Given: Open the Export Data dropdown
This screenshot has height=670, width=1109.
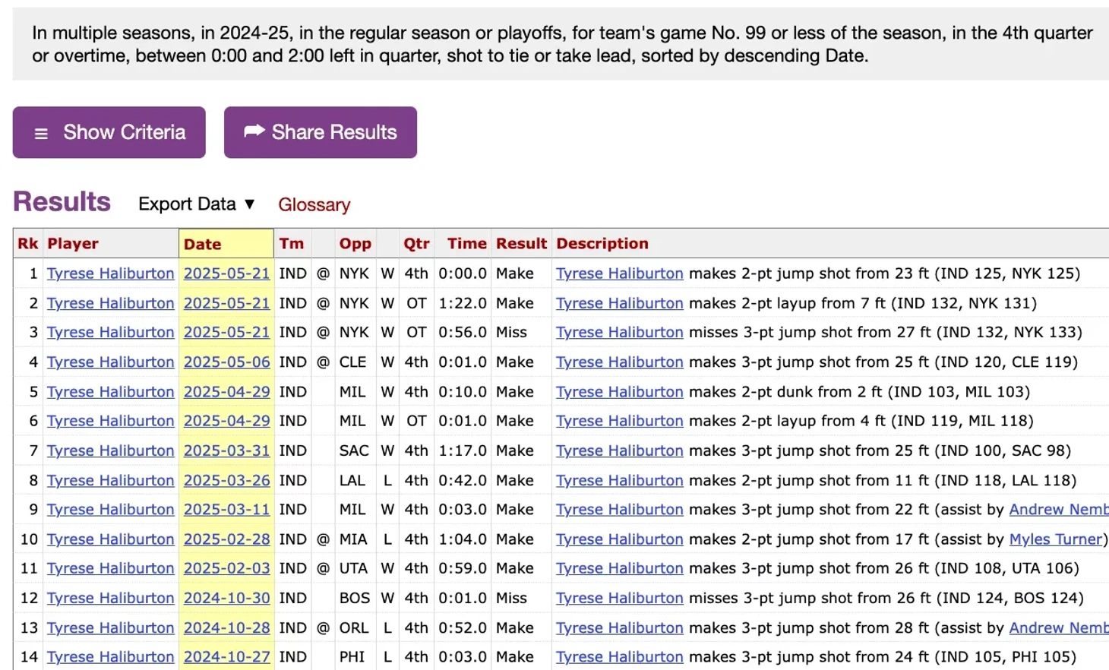Looking at the screenshot, I should pyautogui.click(x=196, y=204).
